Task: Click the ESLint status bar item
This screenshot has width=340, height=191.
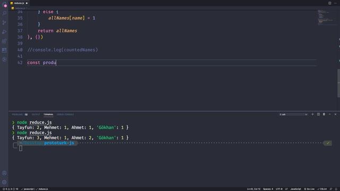Action: 322,189
